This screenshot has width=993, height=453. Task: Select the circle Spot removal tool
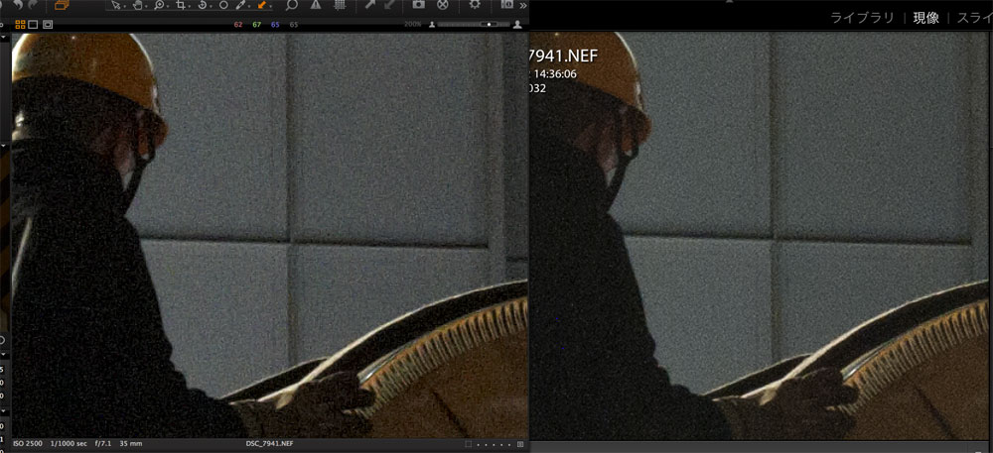click(x=223, y=5)
